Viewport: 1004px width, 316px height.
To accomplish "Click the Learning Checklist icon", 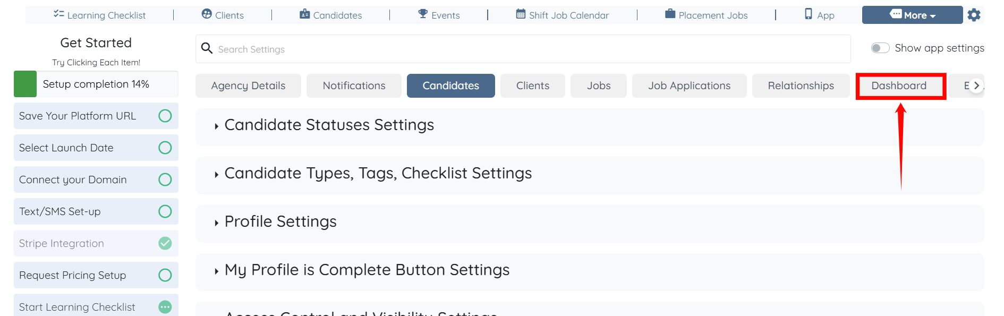I will coord(58,14).
